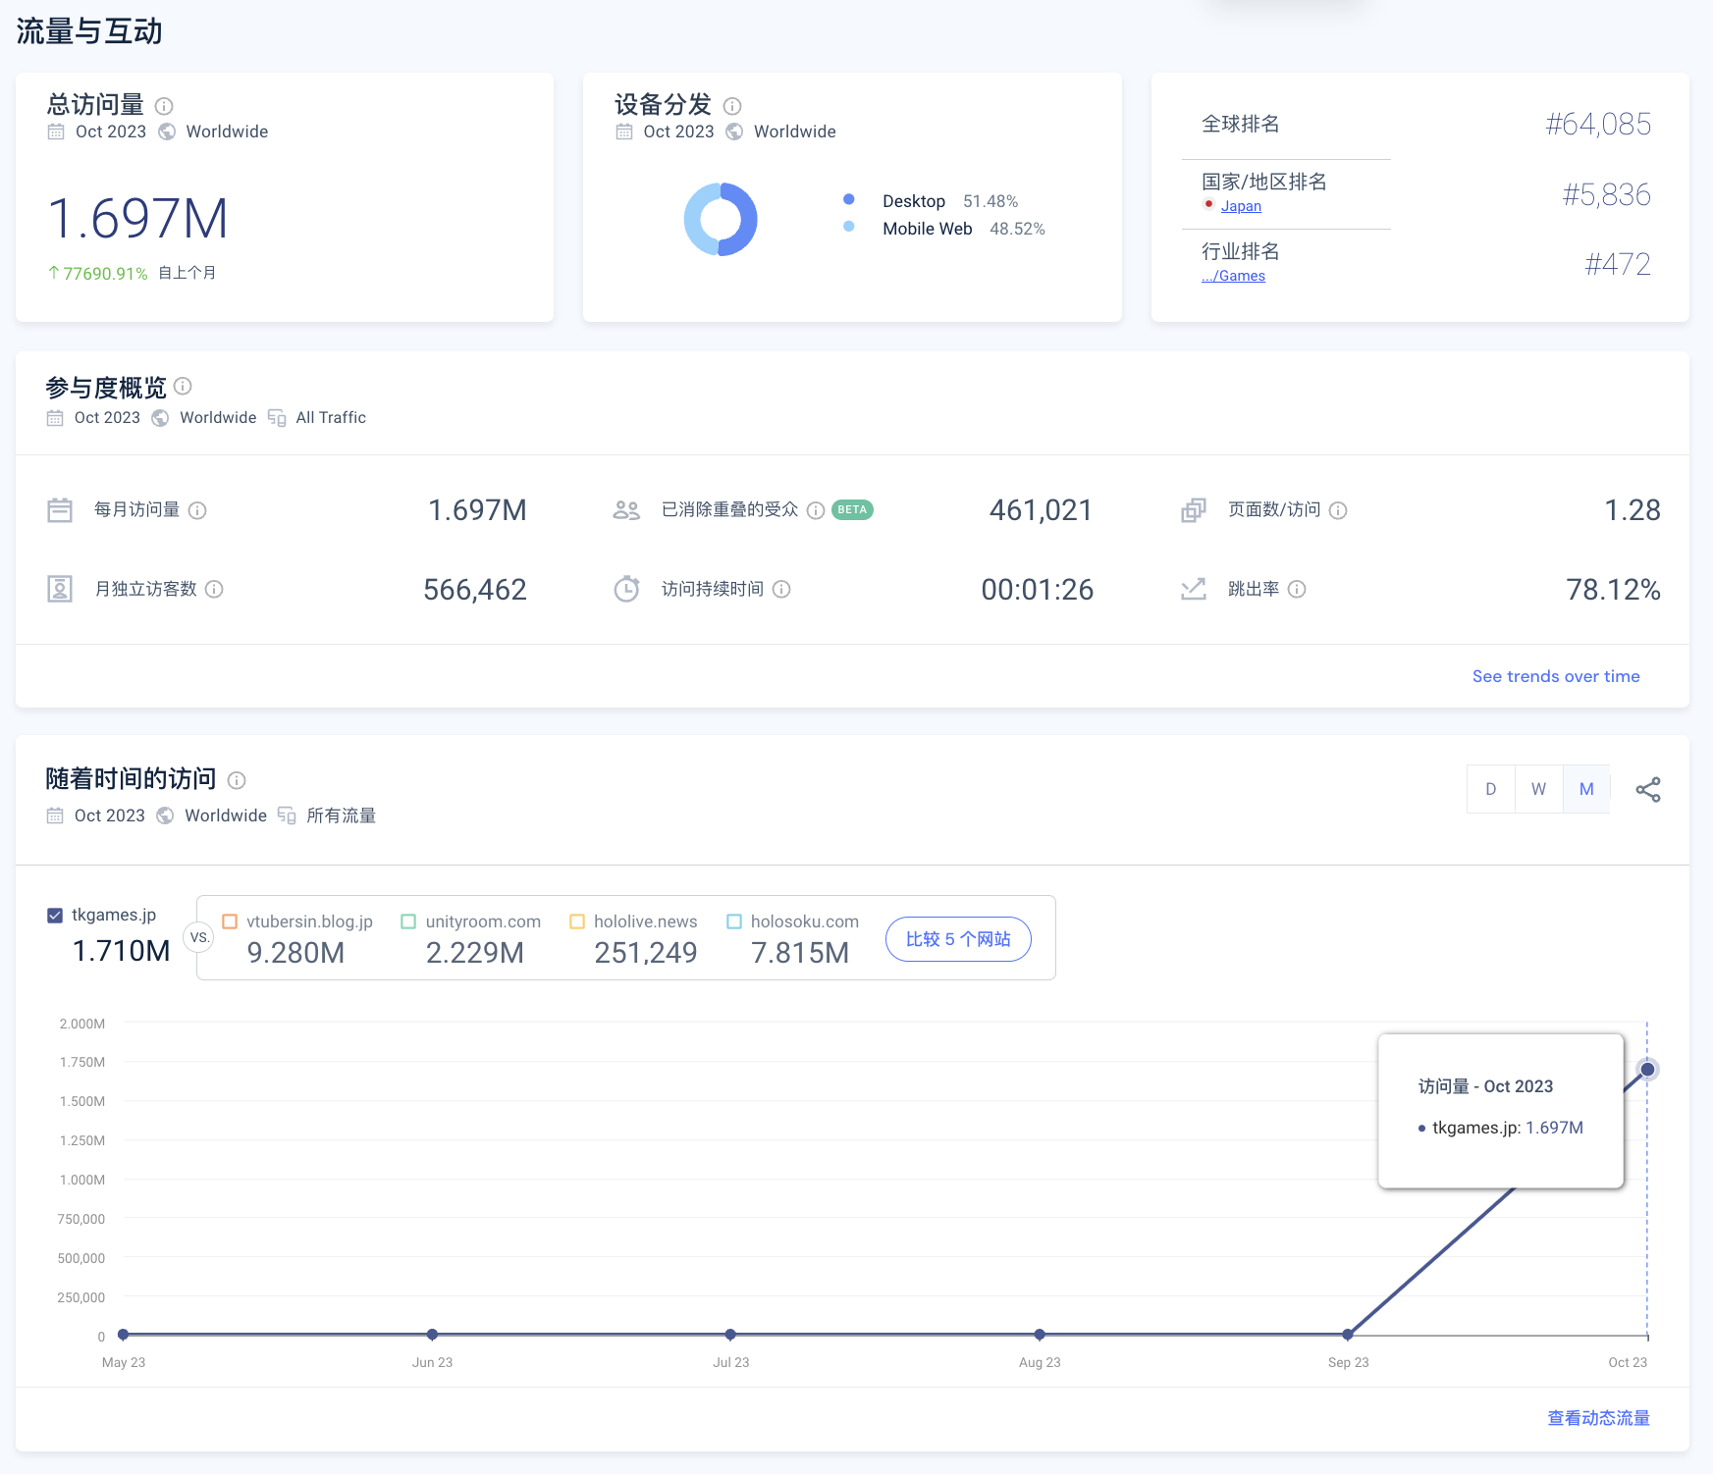Uncheck the tkgames.jp checkbox

(x=55, y=916)
